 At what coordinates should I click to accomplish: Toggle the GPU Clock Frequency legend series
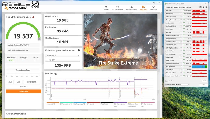148,105
